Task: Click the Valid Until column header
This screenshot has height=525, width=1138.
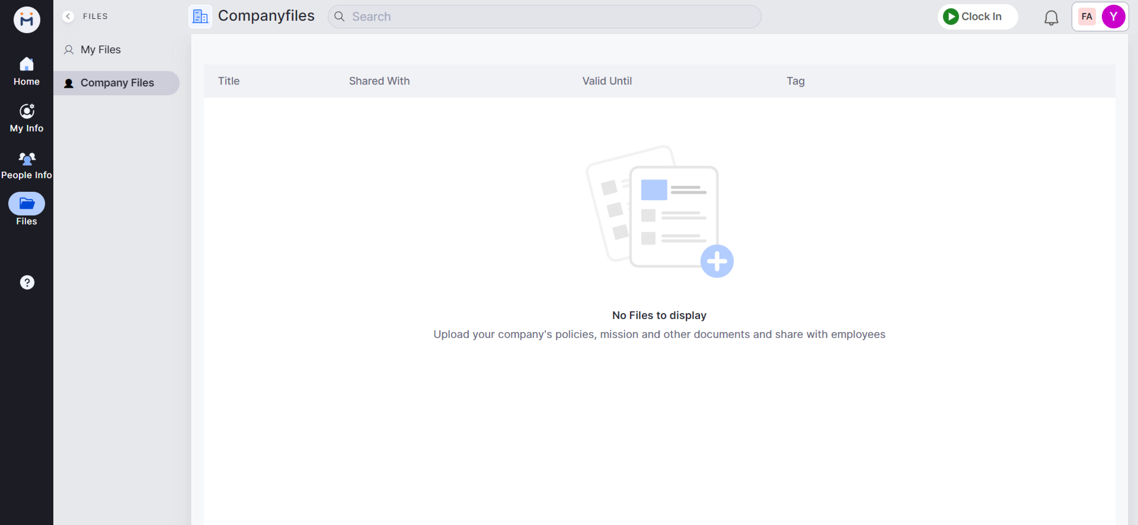Action: click(607, 81)
